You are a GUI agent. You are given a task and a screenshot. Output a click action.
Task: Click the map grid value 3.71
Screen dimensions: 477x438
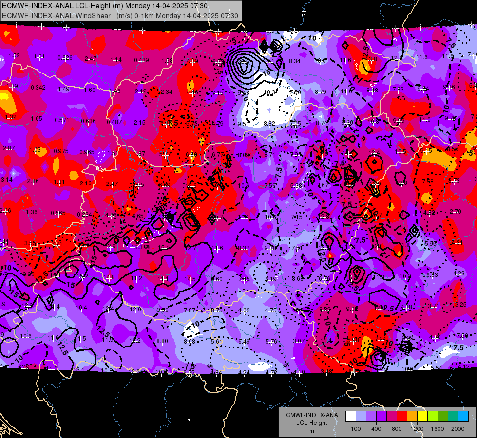[x=434, y=306]
